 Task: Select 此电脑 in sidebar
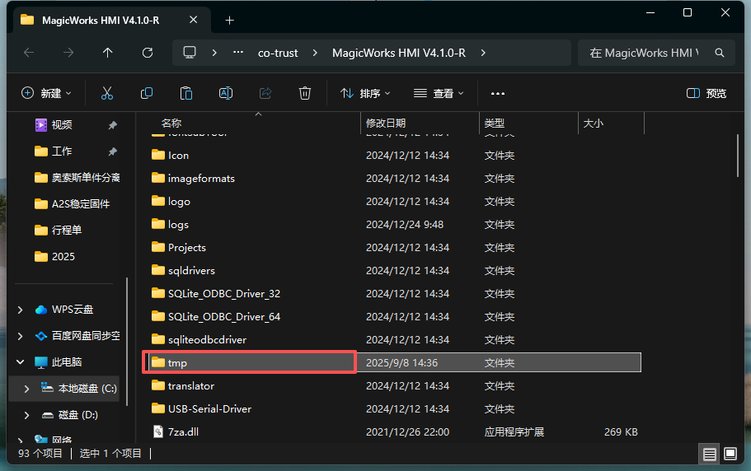58,362
